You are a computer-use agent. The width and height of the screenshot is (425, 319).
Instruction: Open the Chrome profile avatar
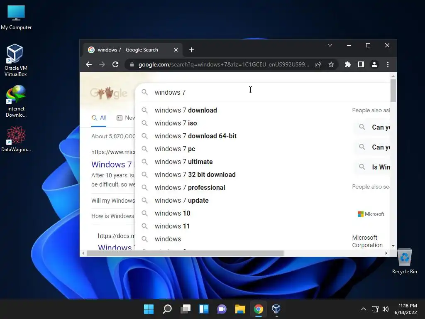(x=374, y=64)
